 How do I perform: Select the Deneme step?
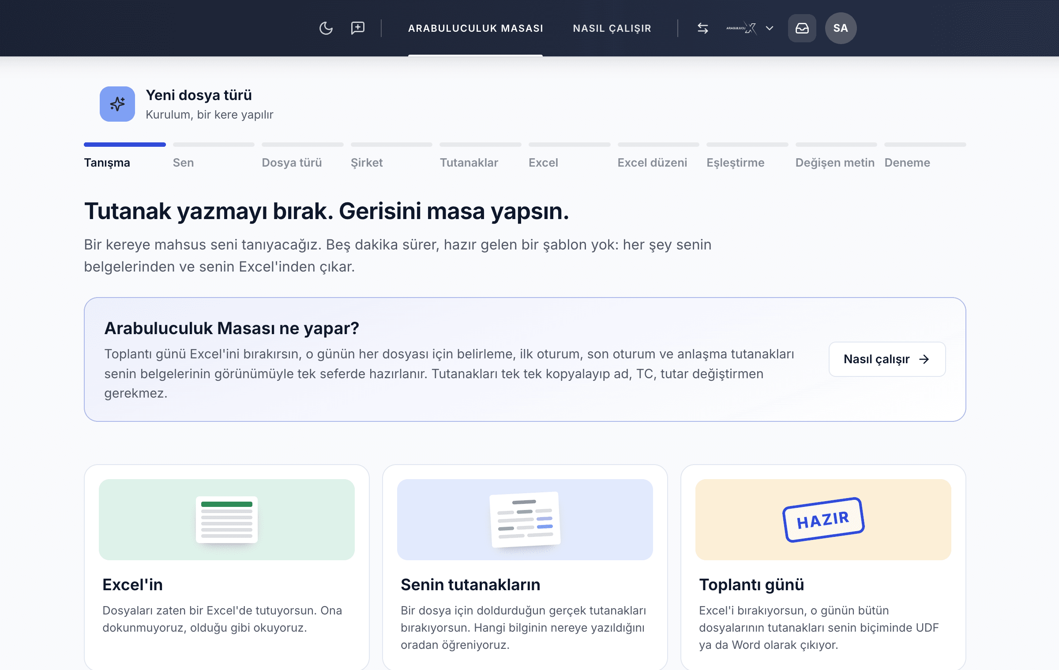click(907, 163)
